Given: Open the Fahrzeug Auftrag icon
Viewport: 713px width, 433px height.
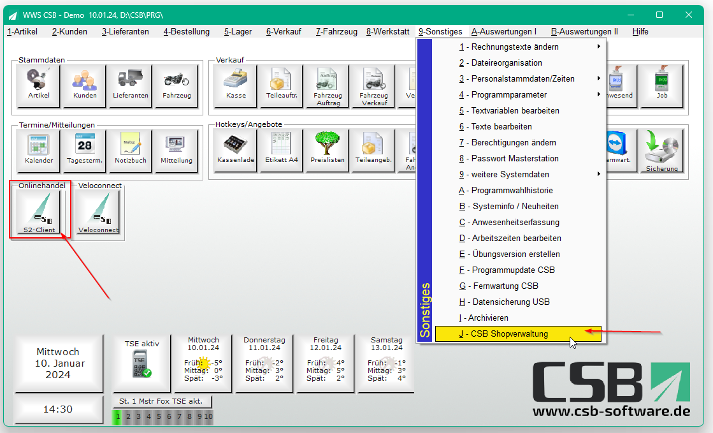Looking at the screenshot, I should pyautogui.click(x=328, y=85).
